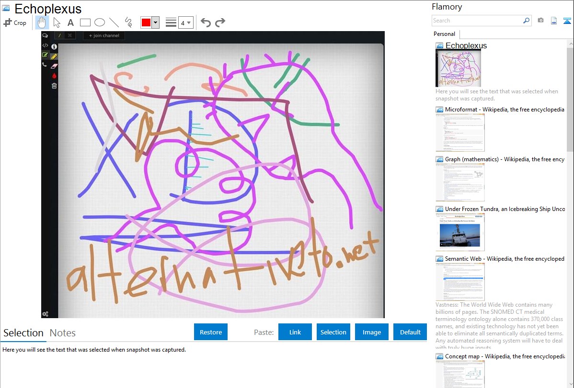
Task: Open the Echoplexus snapshot thumbnail in list
Action: [459, 68]
